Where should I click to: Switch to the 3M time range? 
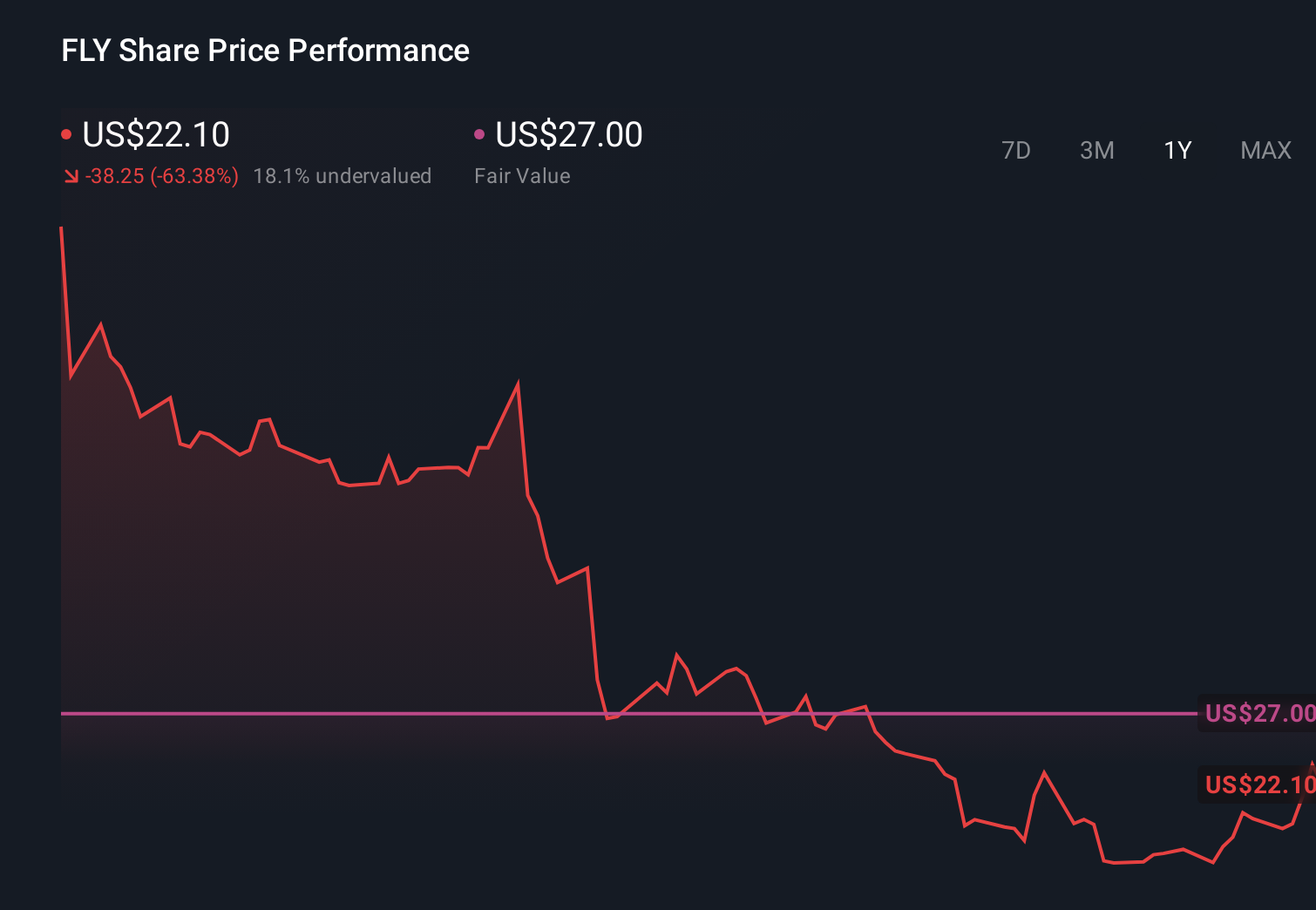point(1096,150)
